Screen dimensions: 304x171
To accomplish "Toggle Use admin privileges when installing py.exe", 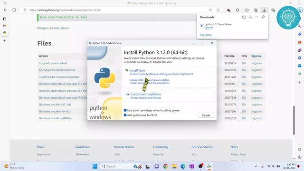I will tap(125, 110).
